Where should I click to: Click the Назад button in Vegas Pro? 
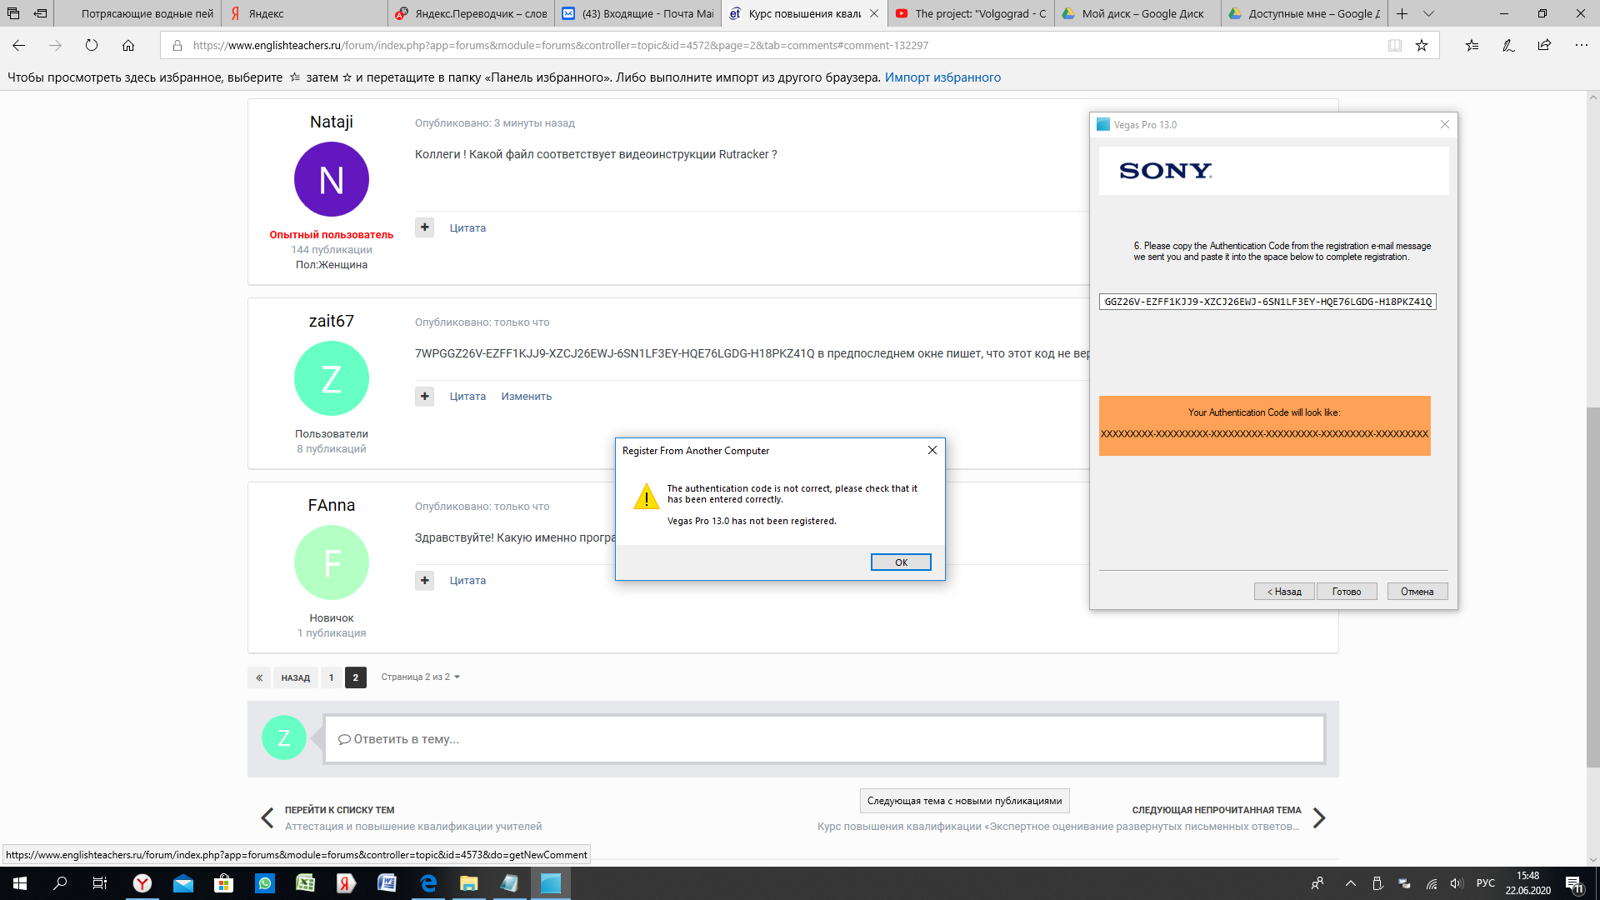[x=1284, y=592]
